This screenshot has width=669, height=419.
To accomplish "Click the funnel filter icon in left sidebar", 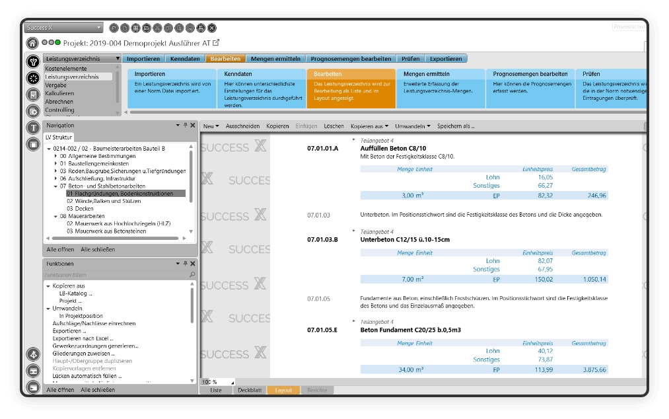I will 33,61.
